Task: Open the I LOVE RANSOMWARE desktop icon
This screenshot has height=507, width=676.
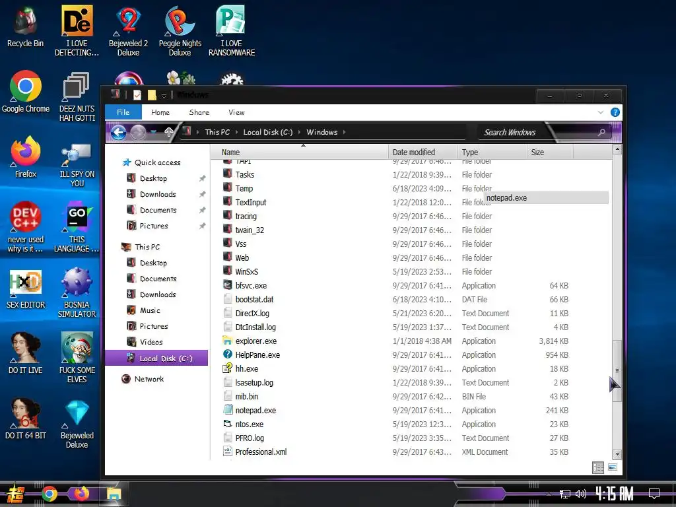Action: pos(232,31)
